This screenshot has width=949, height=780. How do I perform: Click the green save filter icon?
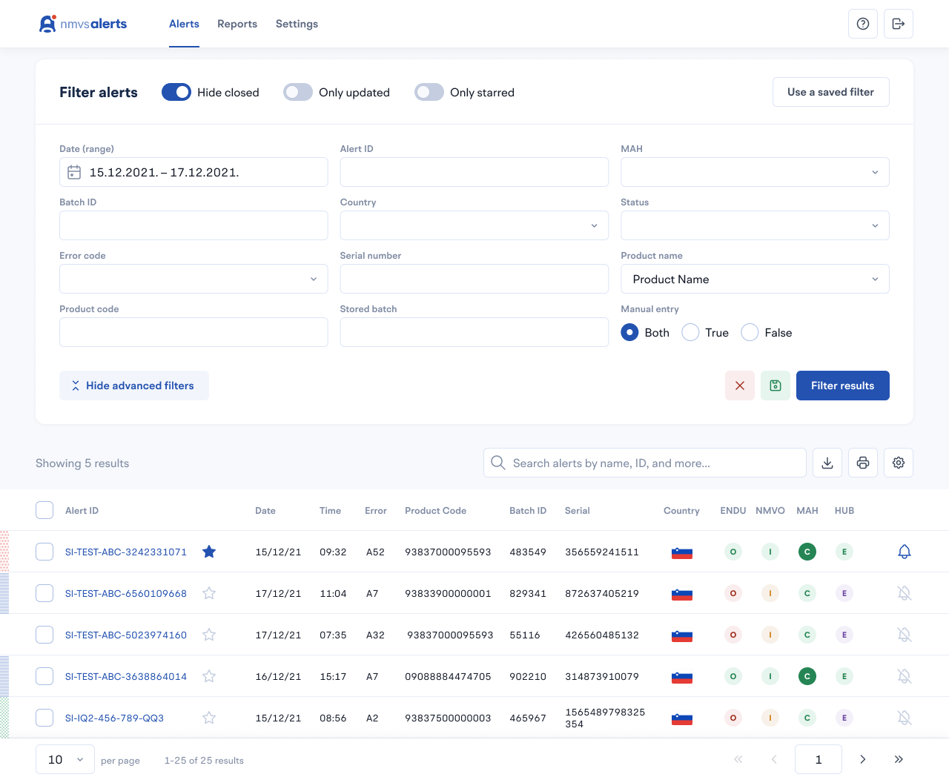pyautogui.click(x=776, y=386)
